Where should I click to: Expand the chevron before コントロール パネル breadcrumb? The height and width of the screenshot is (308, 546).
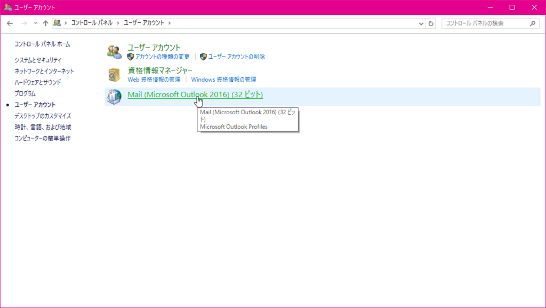(x=66, y=23)
